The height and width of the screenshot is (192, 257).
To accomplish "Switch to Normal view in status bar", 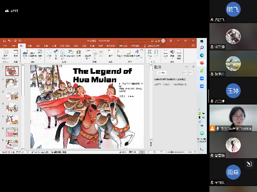I will (142, 152).
